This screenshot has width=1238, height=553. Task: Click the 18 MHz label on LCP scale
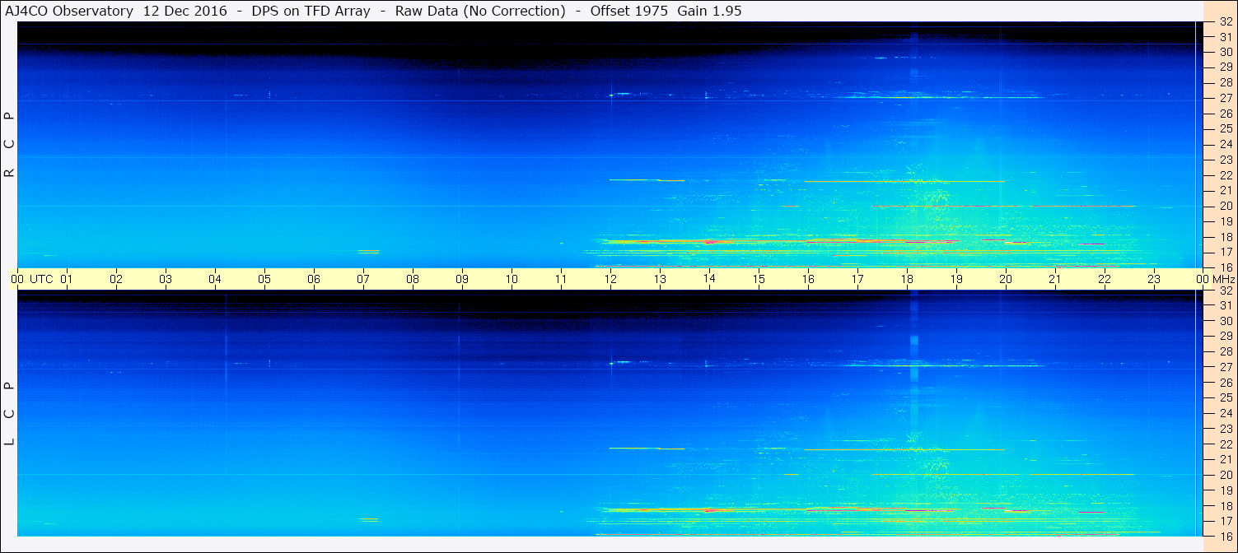(1226, 506)
